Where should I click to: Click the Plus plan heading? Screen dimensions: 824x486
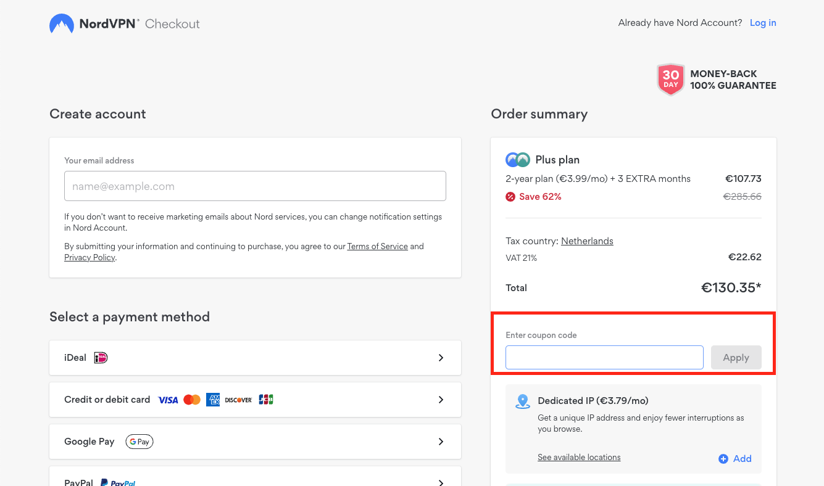[557, 160]
